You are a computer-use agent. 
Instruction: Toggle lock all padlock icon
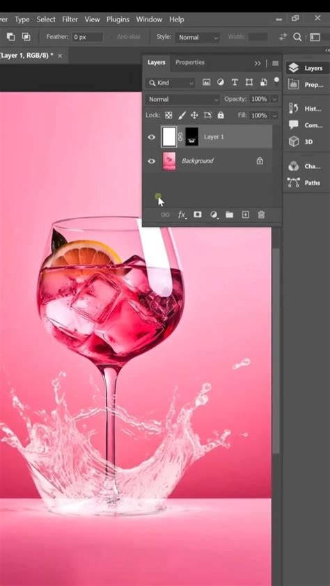[x=221, y=116]
